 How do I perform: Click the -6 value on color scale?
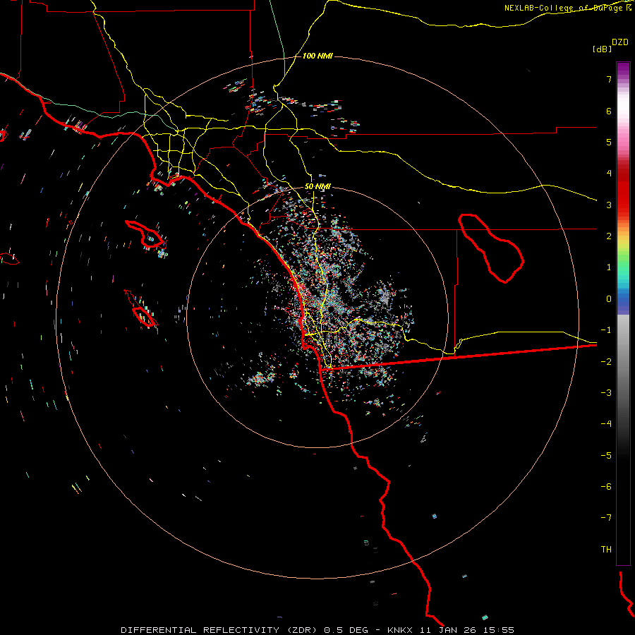pyautogui.click(x=606, y=487)
